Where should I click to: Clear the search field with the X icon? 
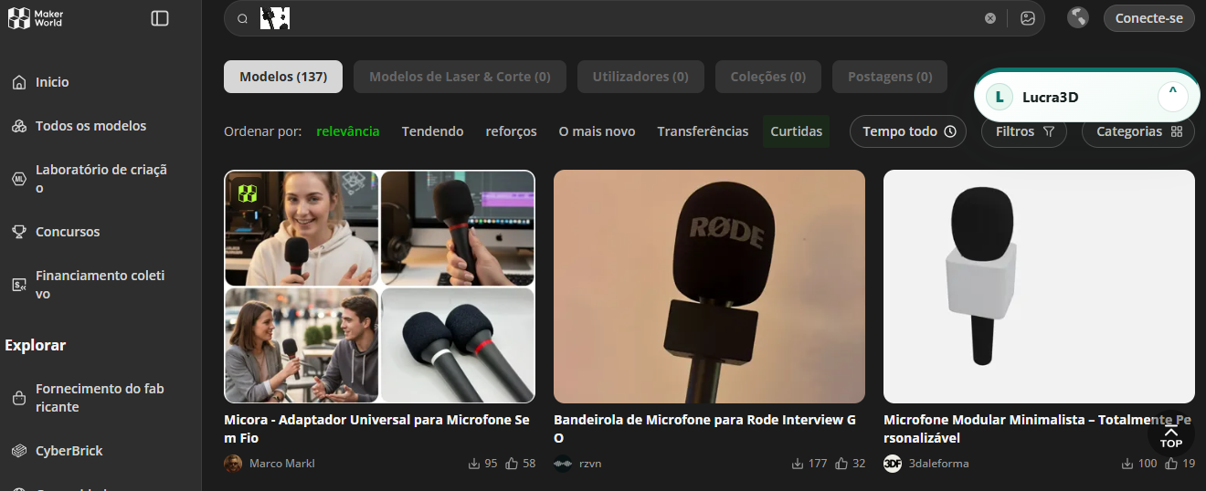[990, 18]
